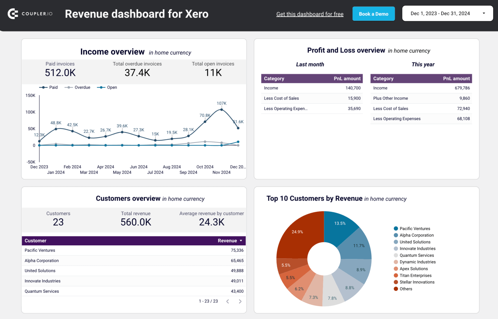Screen dimensions: 498x319
Task: Click the 107K peak data point
Action: pyautogui.click(x=221, y=110)
